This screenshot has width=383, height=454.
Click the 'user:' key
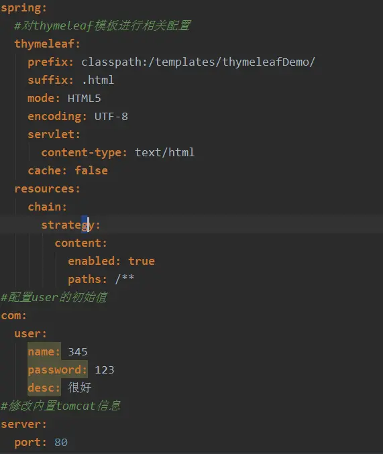[x=30, y=334]
